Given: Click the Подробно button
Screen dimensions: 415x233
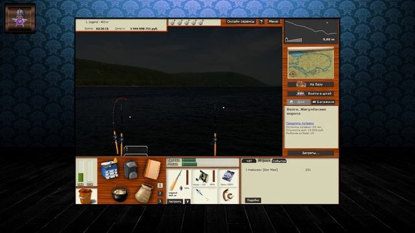Looking at the screenshot, I should click(253, 200).
